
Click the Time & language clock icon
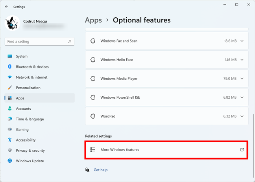[x=10, y=119]
